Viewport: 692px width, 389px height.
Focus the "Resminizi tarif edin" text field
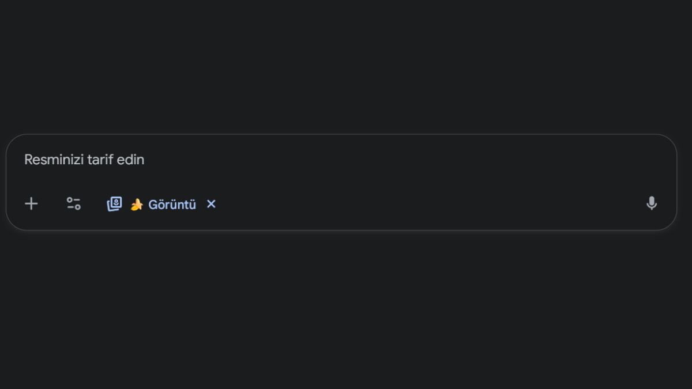(x=84, y=160)
